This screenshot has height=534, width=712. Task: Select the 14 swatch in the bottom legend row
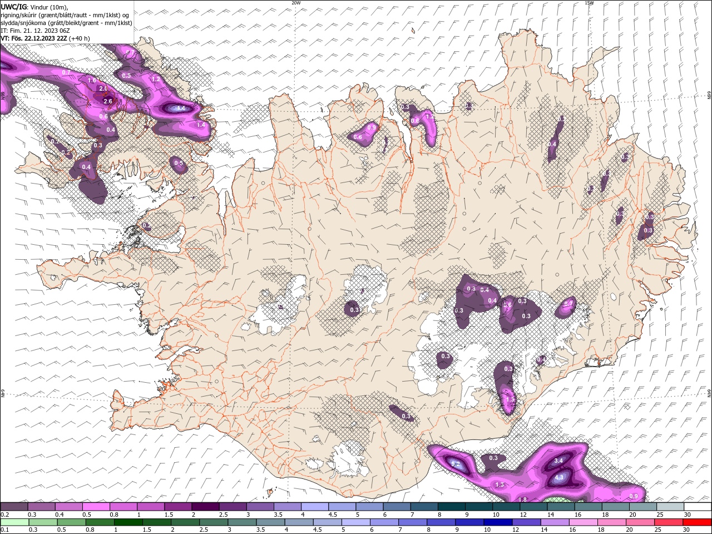(x=555, y=522)
